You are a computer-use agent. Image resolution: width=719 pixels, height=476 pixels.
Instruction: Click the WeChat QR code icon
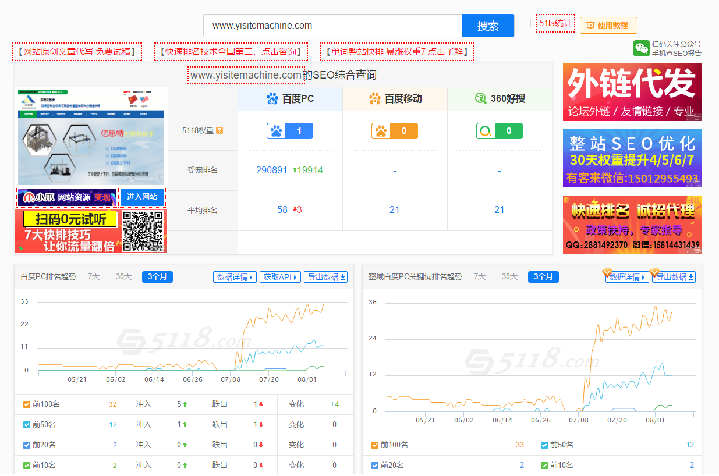(642, 48)
